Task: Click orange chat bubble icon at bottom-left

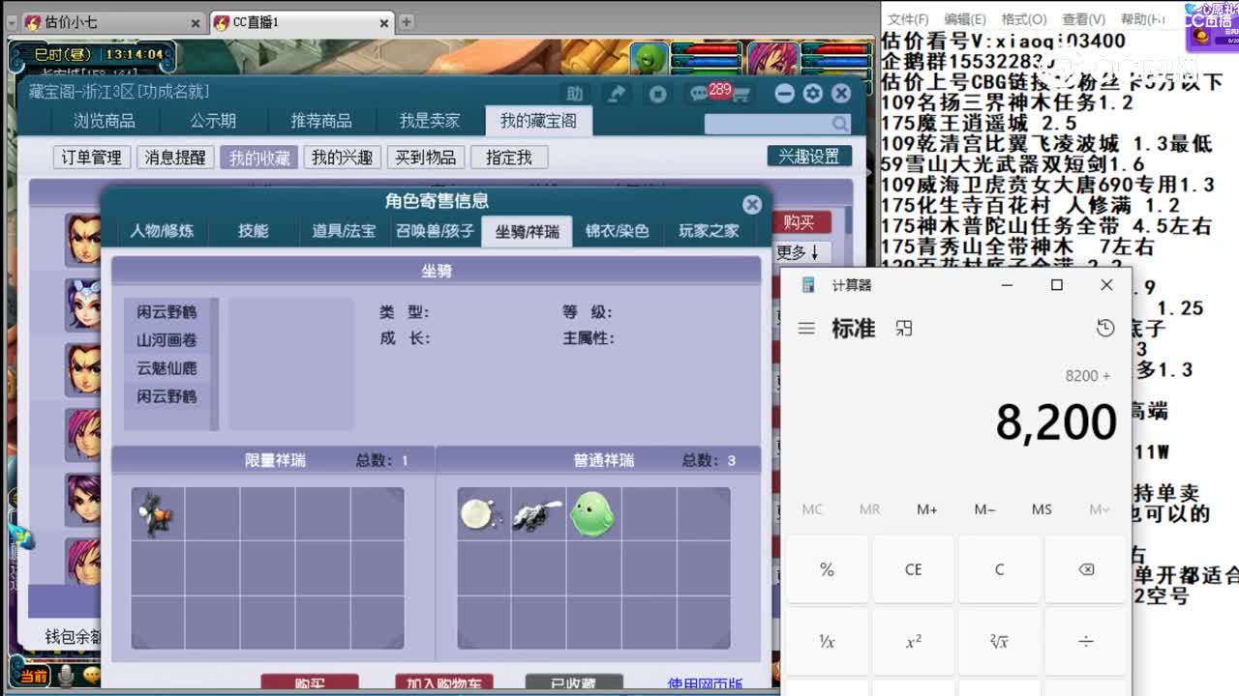Action: (x=91, y=678)
